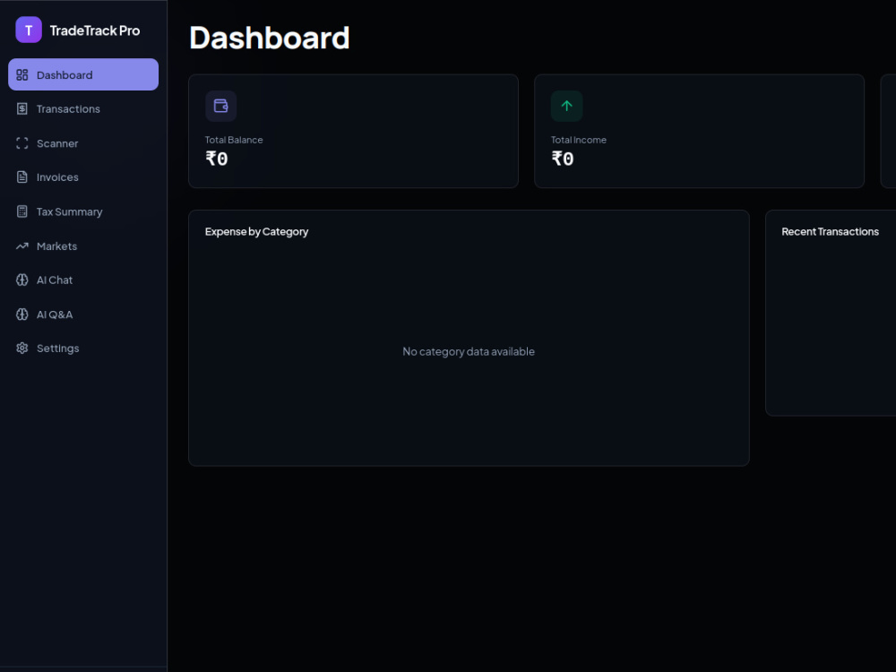896x672 pixels.
Task: Switch to Markets view
Action: pyautogui.click(x=83, y=246)
